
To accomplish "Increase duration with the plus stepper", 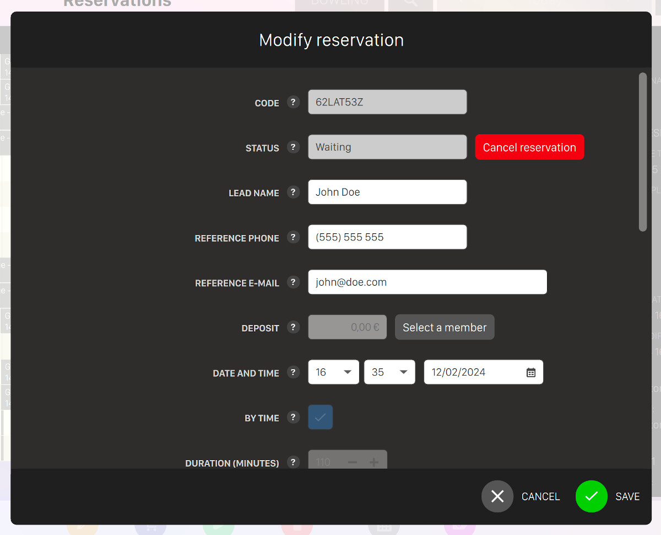I will tap(373, 462).
